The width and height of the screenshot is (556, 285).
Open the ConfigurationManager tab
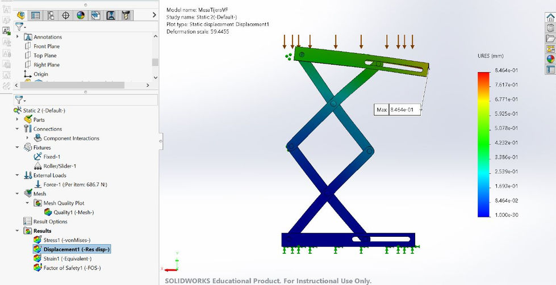click(x=51, y=15)
